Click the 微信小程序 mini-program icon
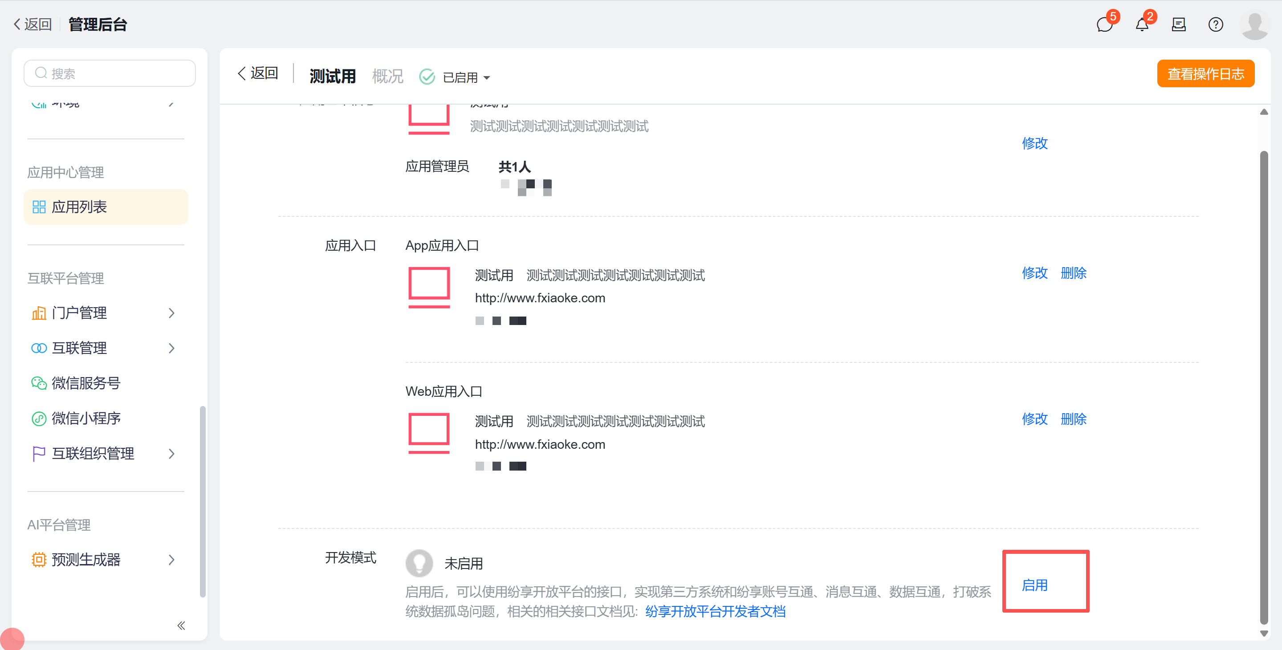The width and height of the screenshot is (1282, 650). tap(39, 418)
